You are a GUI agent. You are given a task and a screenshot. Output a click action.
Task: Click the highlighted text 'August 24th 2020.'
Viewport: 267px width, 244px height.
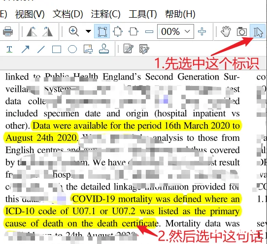click(x=42, y=138)
